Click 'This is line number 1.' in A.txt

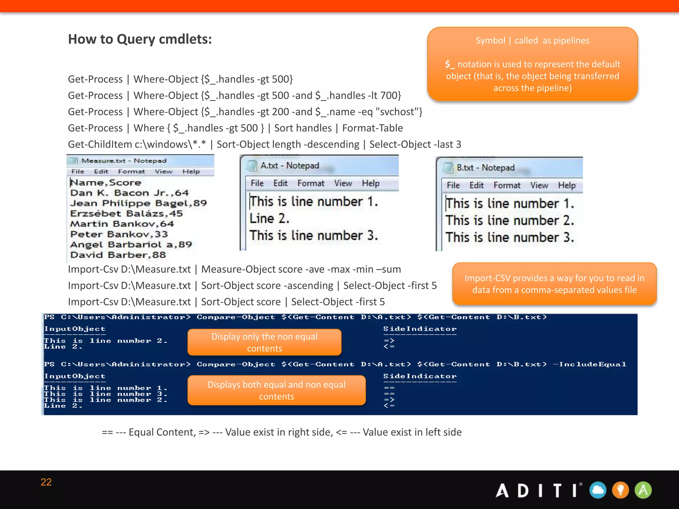coord(314,201)
